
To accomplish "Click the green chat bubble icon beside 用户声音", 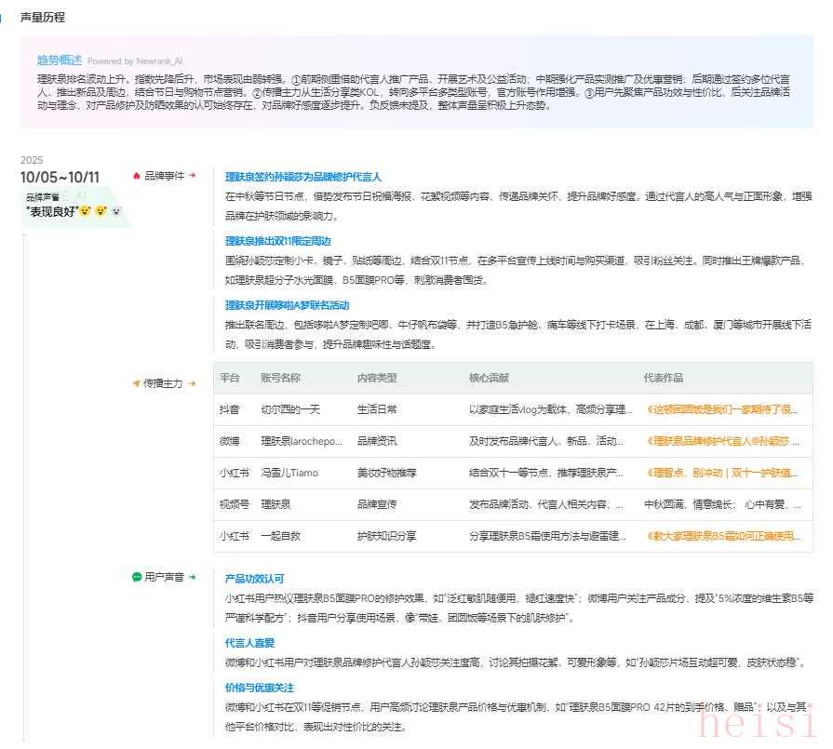I will click(x=137, y=577).
